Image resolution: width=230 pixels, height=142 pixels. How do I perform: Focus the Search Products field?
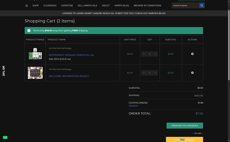pos(185,5)
